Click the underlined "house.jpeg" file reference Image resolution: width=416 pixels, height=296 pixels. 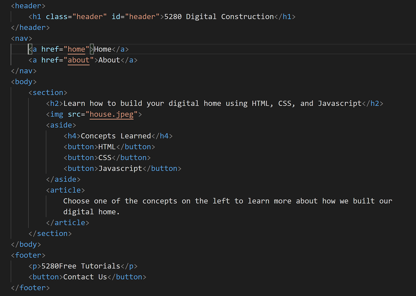point(111,114)
